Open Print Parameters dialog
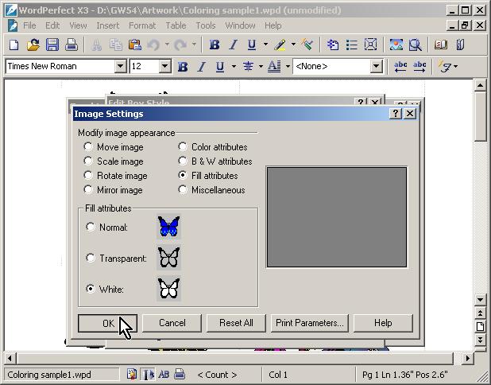 coord(309,323)
